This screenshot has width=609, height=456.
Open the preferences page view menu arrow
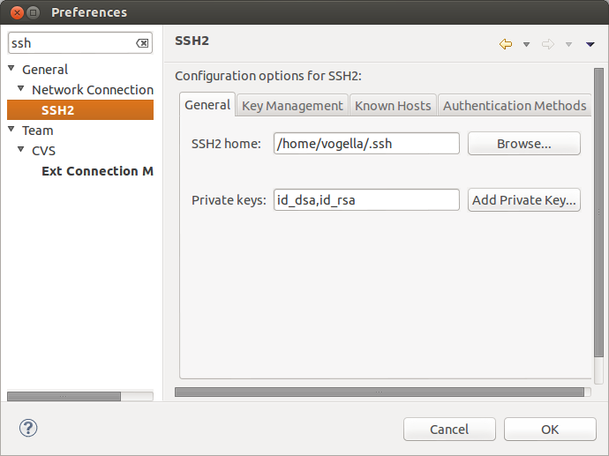pos(590,44)
